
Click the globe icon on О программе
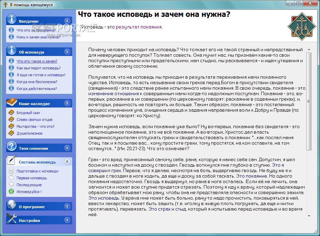point(11,205)
